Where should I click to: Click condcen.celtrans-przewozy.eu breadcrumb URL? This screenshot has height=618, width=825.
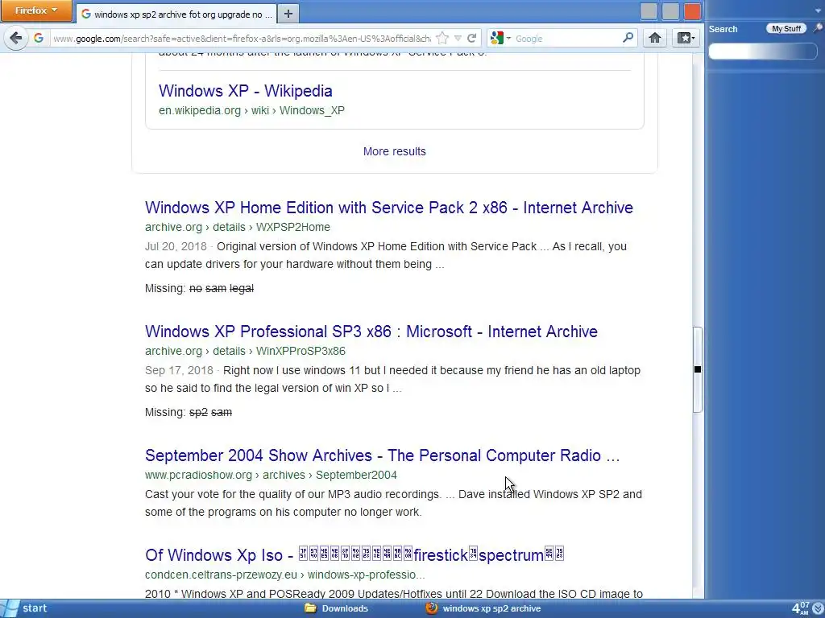click(x=284, y=575)
